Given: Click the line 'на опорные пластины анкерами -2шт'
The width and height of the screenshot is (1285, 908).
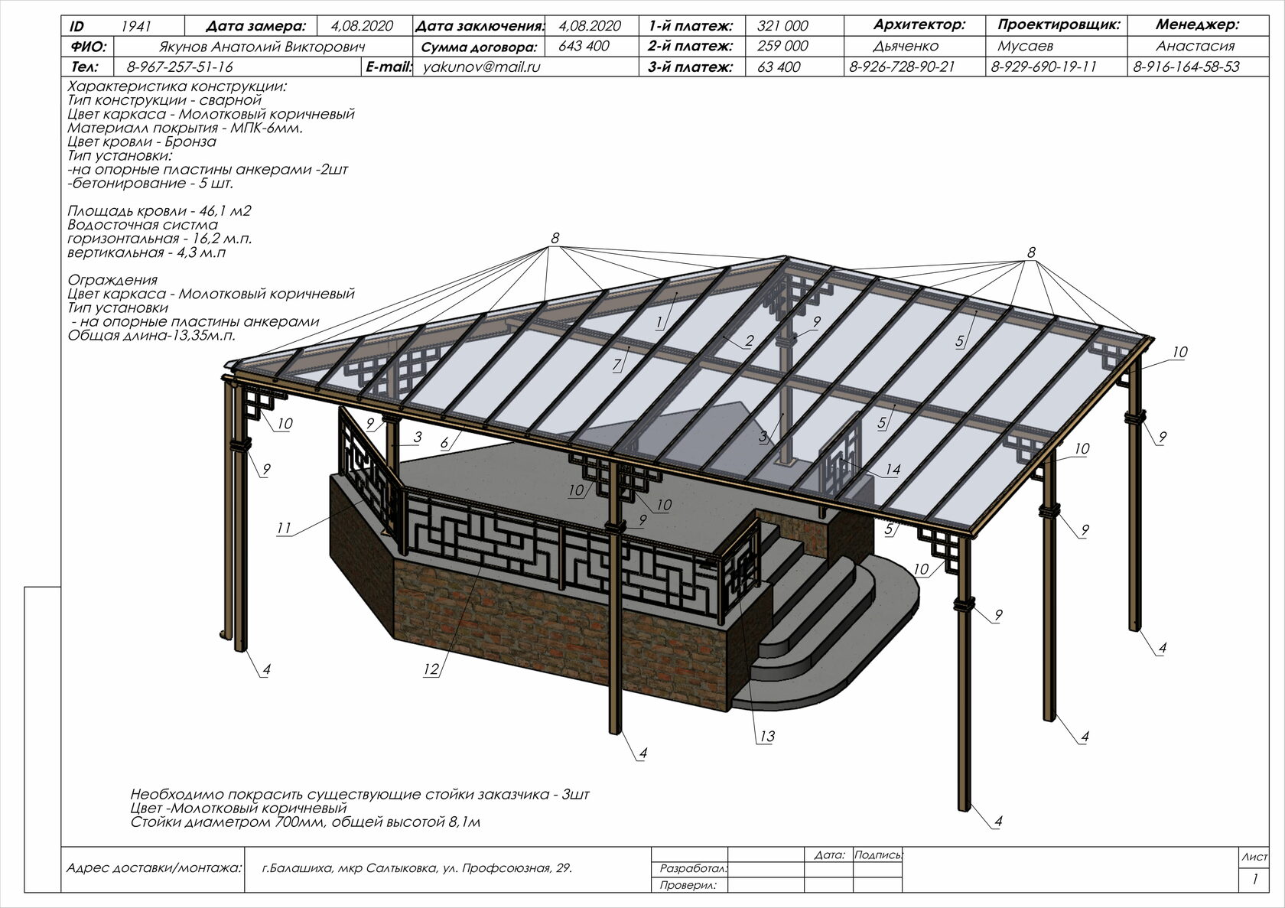Looking at the screenshot, I should click(x=207, y=169).
